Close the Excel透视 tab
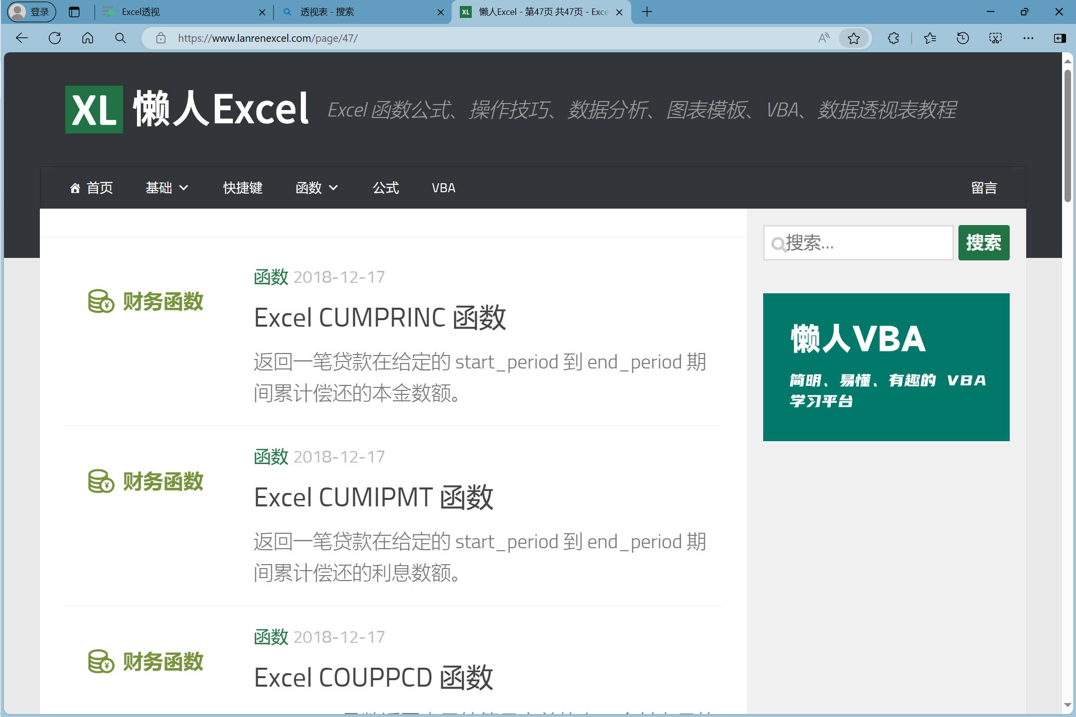The image size is (1076, 717). 262,12
